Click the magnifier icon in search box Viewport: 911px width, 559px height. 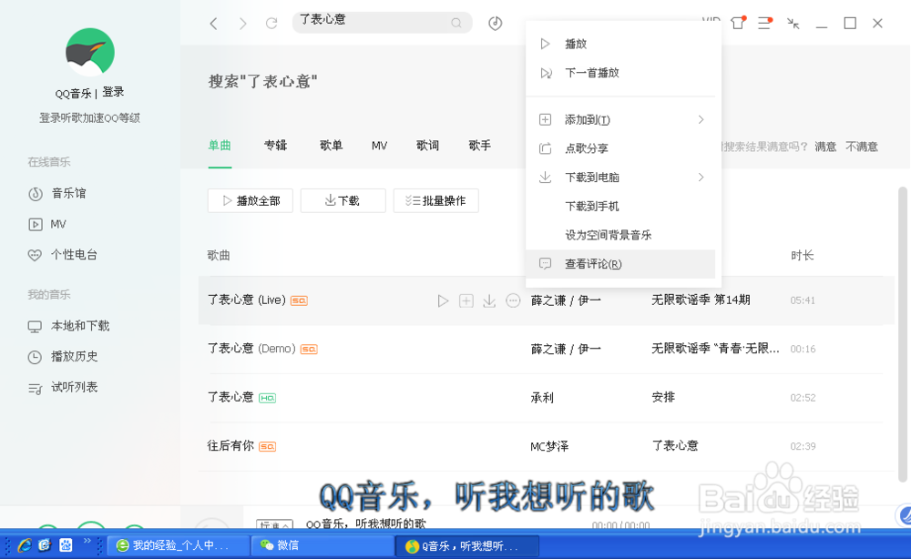coord(456,23)
